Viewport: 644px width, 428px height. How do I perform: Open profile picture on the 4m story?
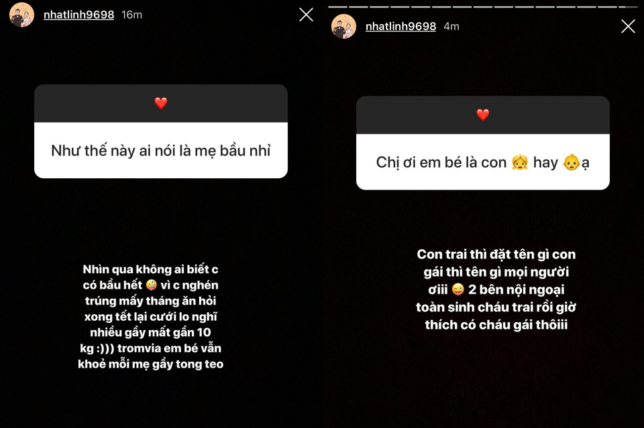coord(343,26)
